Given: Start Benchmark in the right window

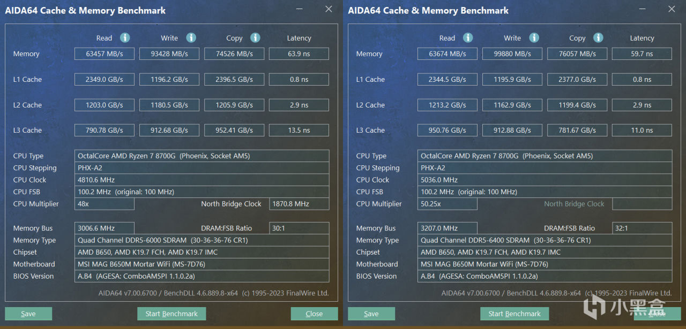Looking at the screenshot, I should tap(514, 314).
